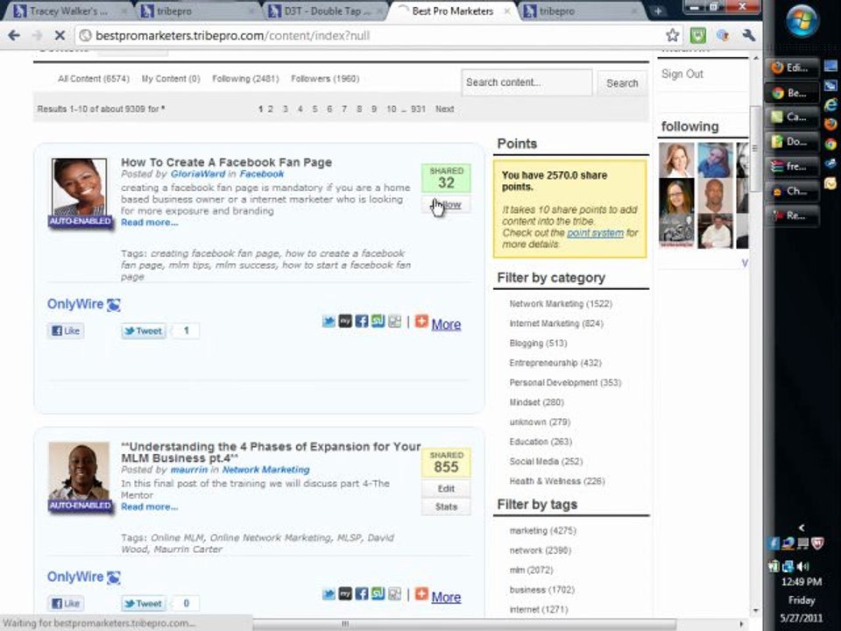Switch to the second tribepro tab
The width and height of the screenshot is (841, 631).
(195, 11)
